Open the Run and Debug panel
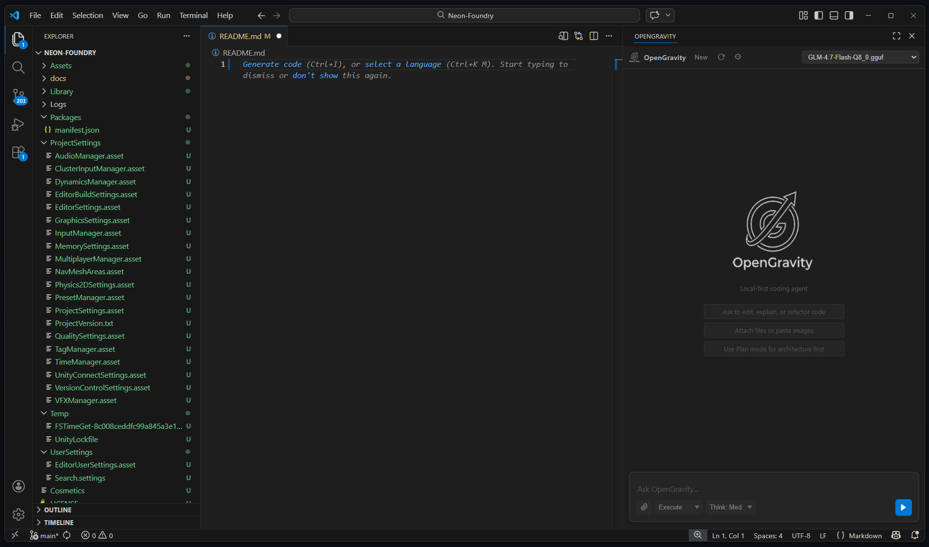The height and width of the screenshot is (547, 929). click(x=18, y=125)
